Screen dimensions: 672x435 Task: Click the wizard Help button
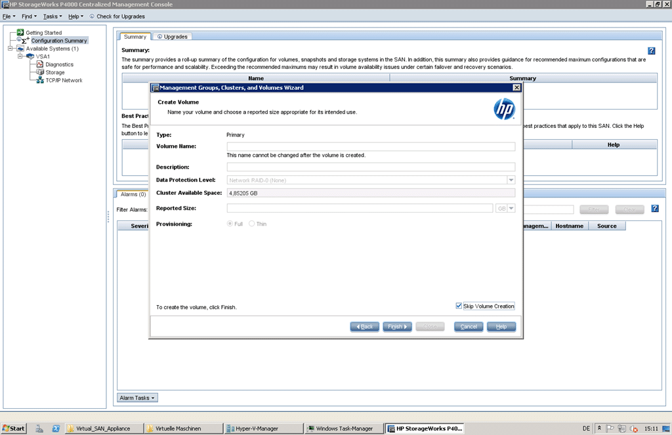point(501,327)
